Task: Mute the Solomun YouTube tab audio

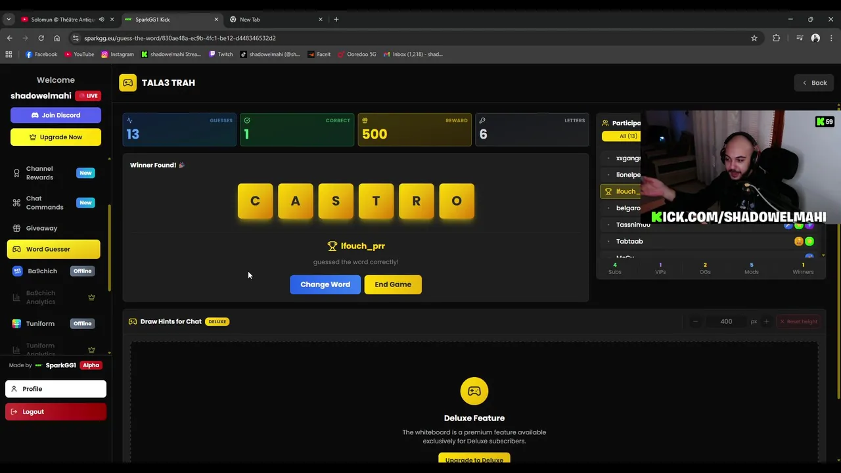Action: click(x=101, y=19)
